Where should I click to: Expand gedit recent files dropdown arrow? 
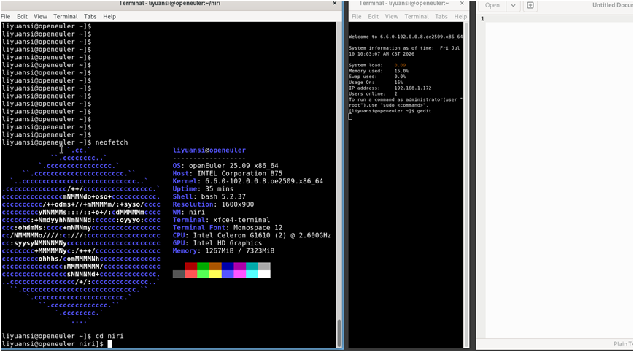click(x=513, y=5)
